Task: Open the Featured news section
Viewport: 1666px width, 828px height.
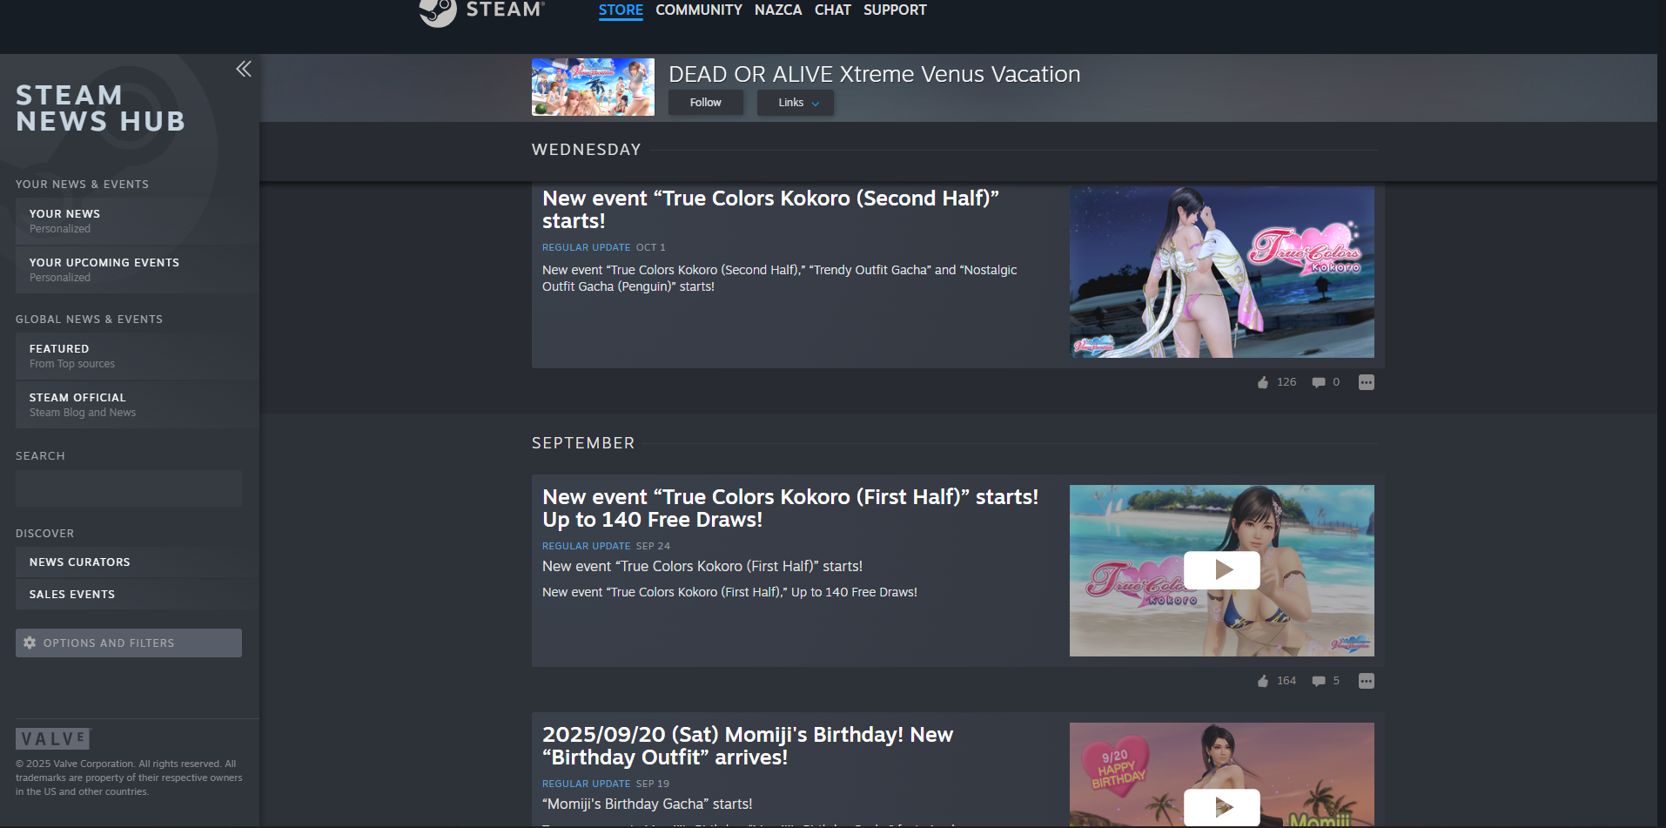Action: (x=138, y=356)
